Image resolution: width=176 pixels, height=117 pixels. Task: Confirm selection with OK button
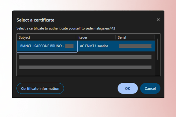[128, 88]
